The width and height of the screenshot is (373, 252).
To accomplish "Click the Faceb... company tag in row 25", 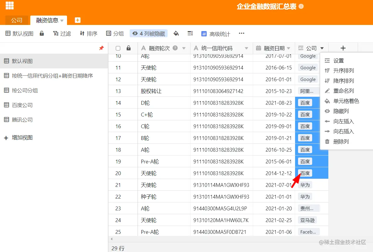I will pos(308,232).
